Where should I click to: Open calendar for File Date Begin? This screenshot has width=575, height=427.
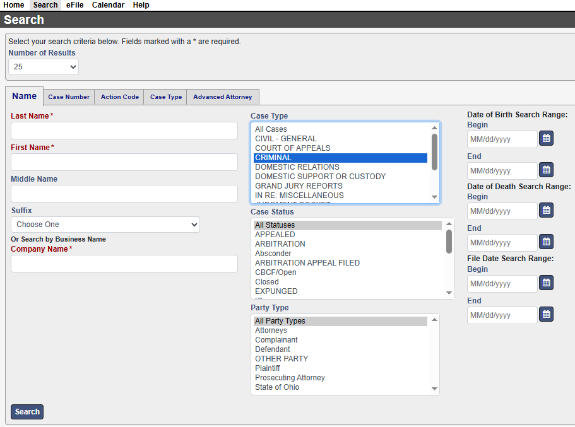(547, 283)
